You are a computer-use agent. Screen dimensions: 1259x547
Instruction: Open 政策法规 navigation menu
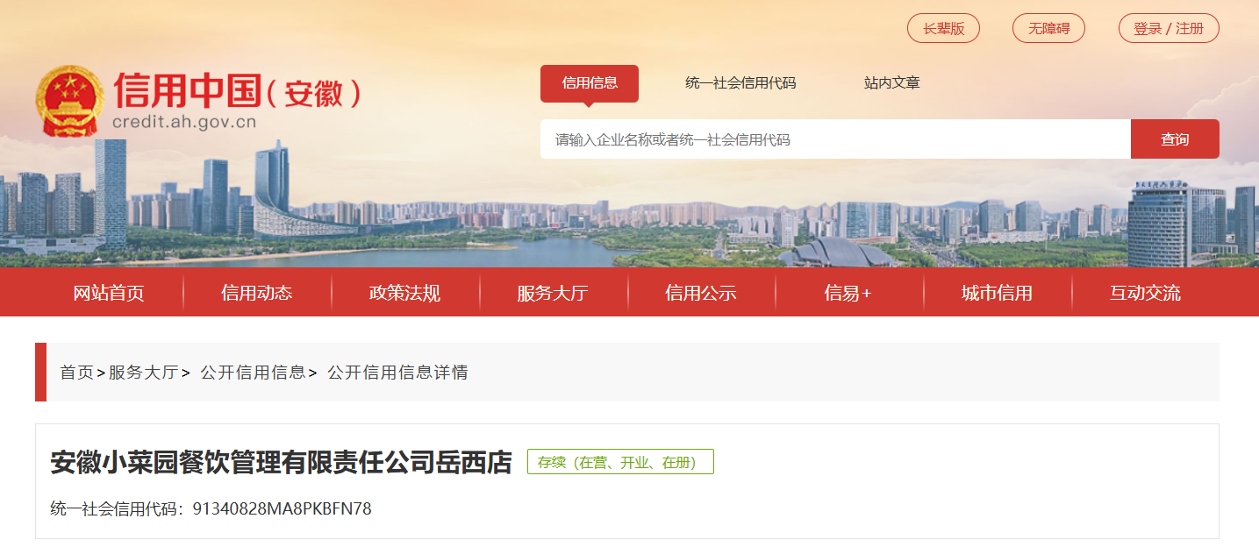(x=405, y=293)
